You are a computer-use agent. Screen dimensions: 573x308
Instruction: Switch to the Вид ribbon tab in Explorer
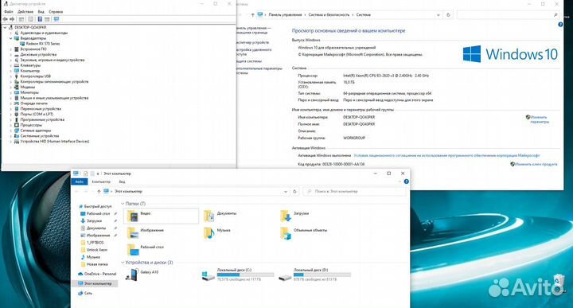coord(122,181)
